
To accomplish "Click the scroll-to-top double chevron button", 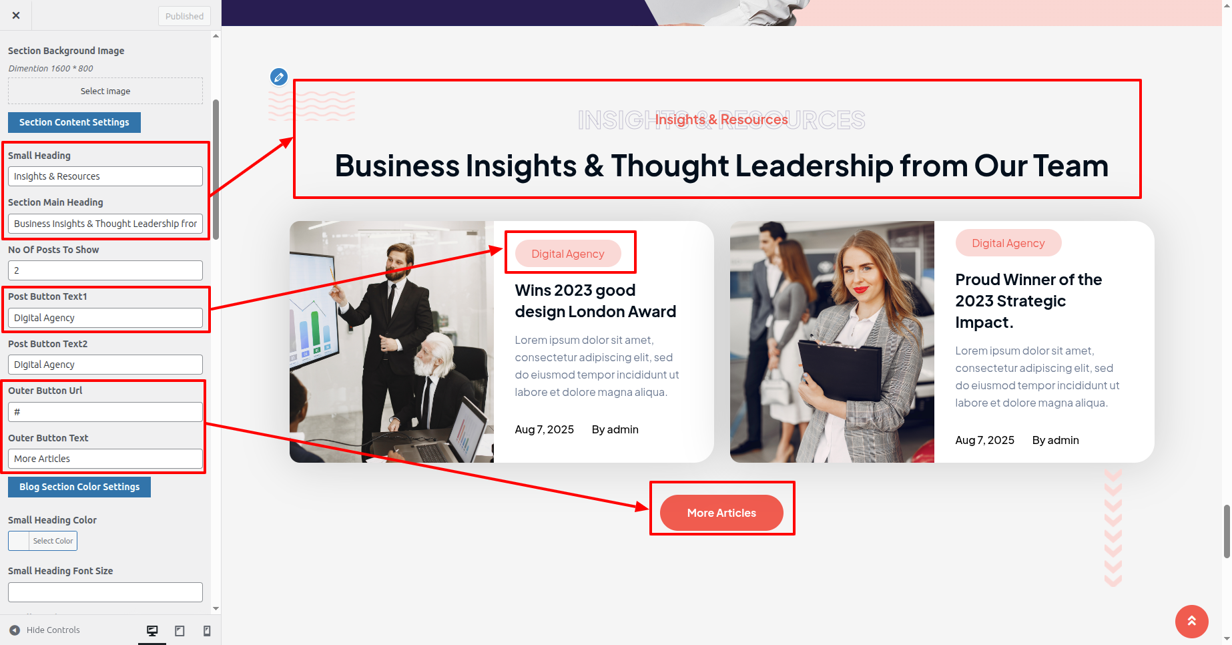I will point(1191,621).
